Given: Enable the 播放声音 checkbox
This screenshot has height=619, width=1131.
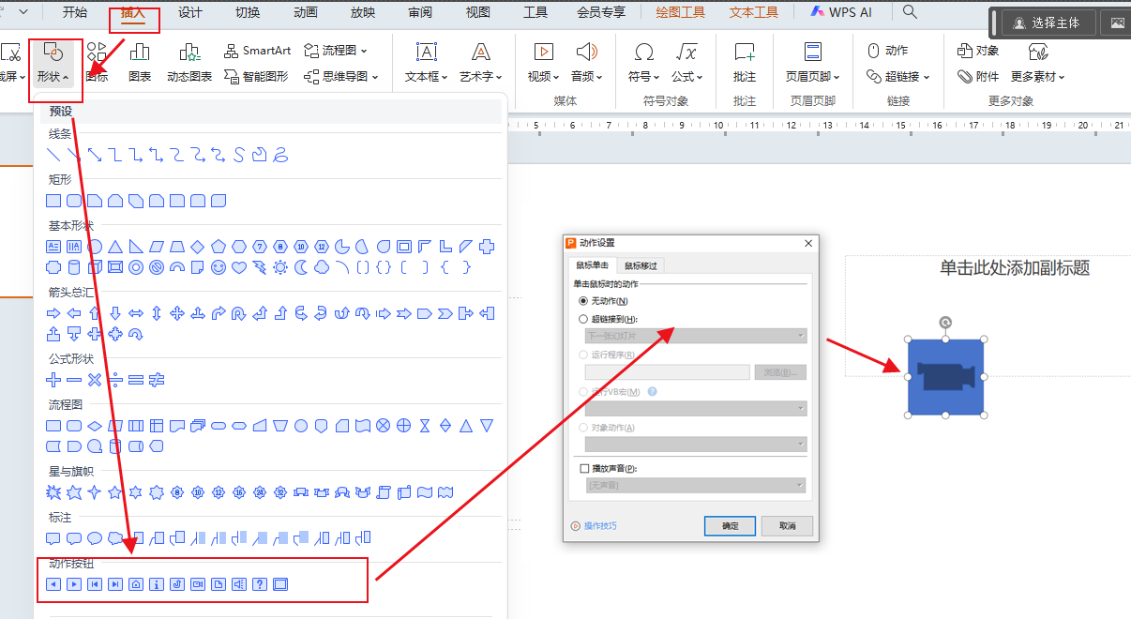Looking at the screenshot, I should tap(584, 468).
